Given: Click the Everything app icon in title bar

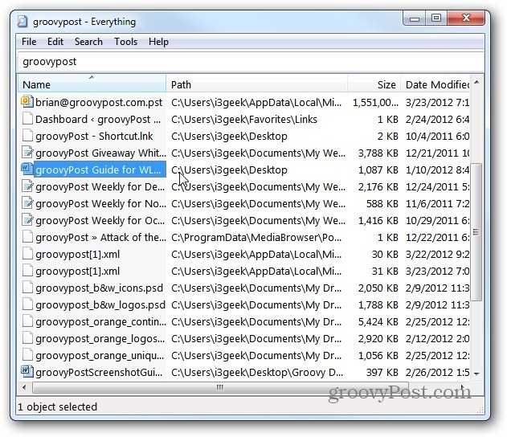Looking at the screenshot, I should 24,22.
